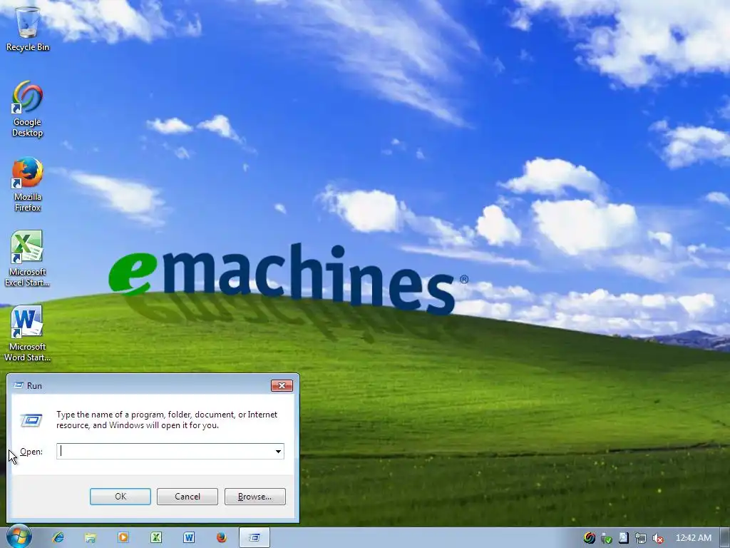Select the Google Desktop shortcut

tap(28, 109)
